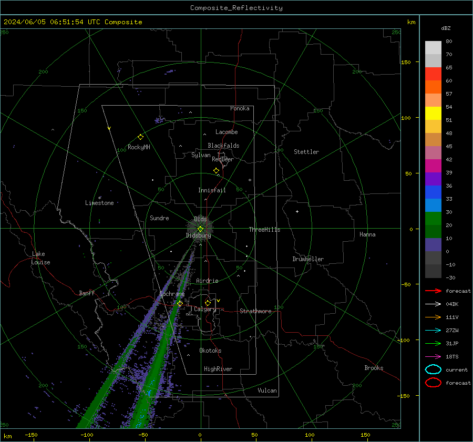
Task: Select the Banff label
Action: coord(87,293)
